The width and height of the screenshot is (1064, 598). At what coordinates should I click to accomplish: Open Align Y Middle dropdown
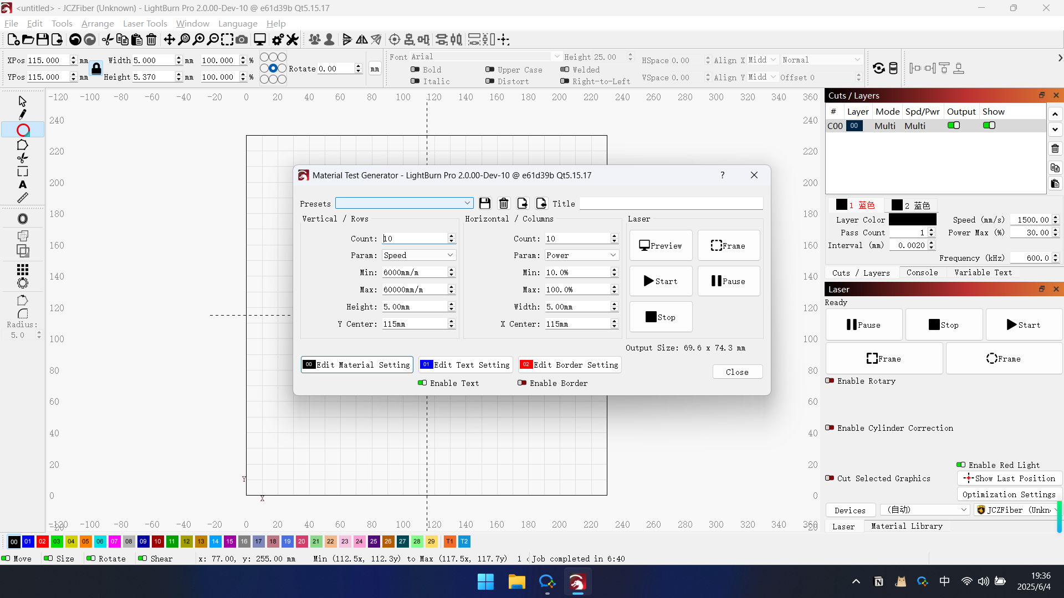(763, 77)
